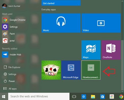The width and height of the screenshot is (124, 100).
Task: Open the airtel app
Action: [8, 41]
